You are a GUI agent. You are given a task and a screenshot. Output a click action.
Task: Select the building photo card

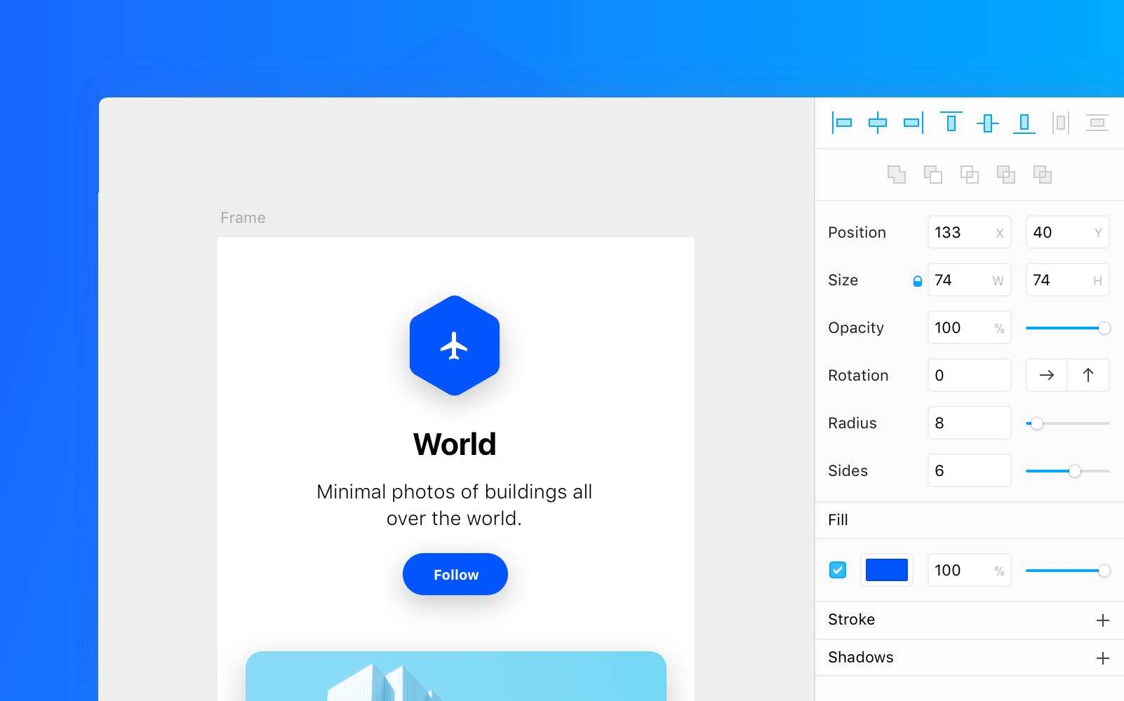[456, 676]
